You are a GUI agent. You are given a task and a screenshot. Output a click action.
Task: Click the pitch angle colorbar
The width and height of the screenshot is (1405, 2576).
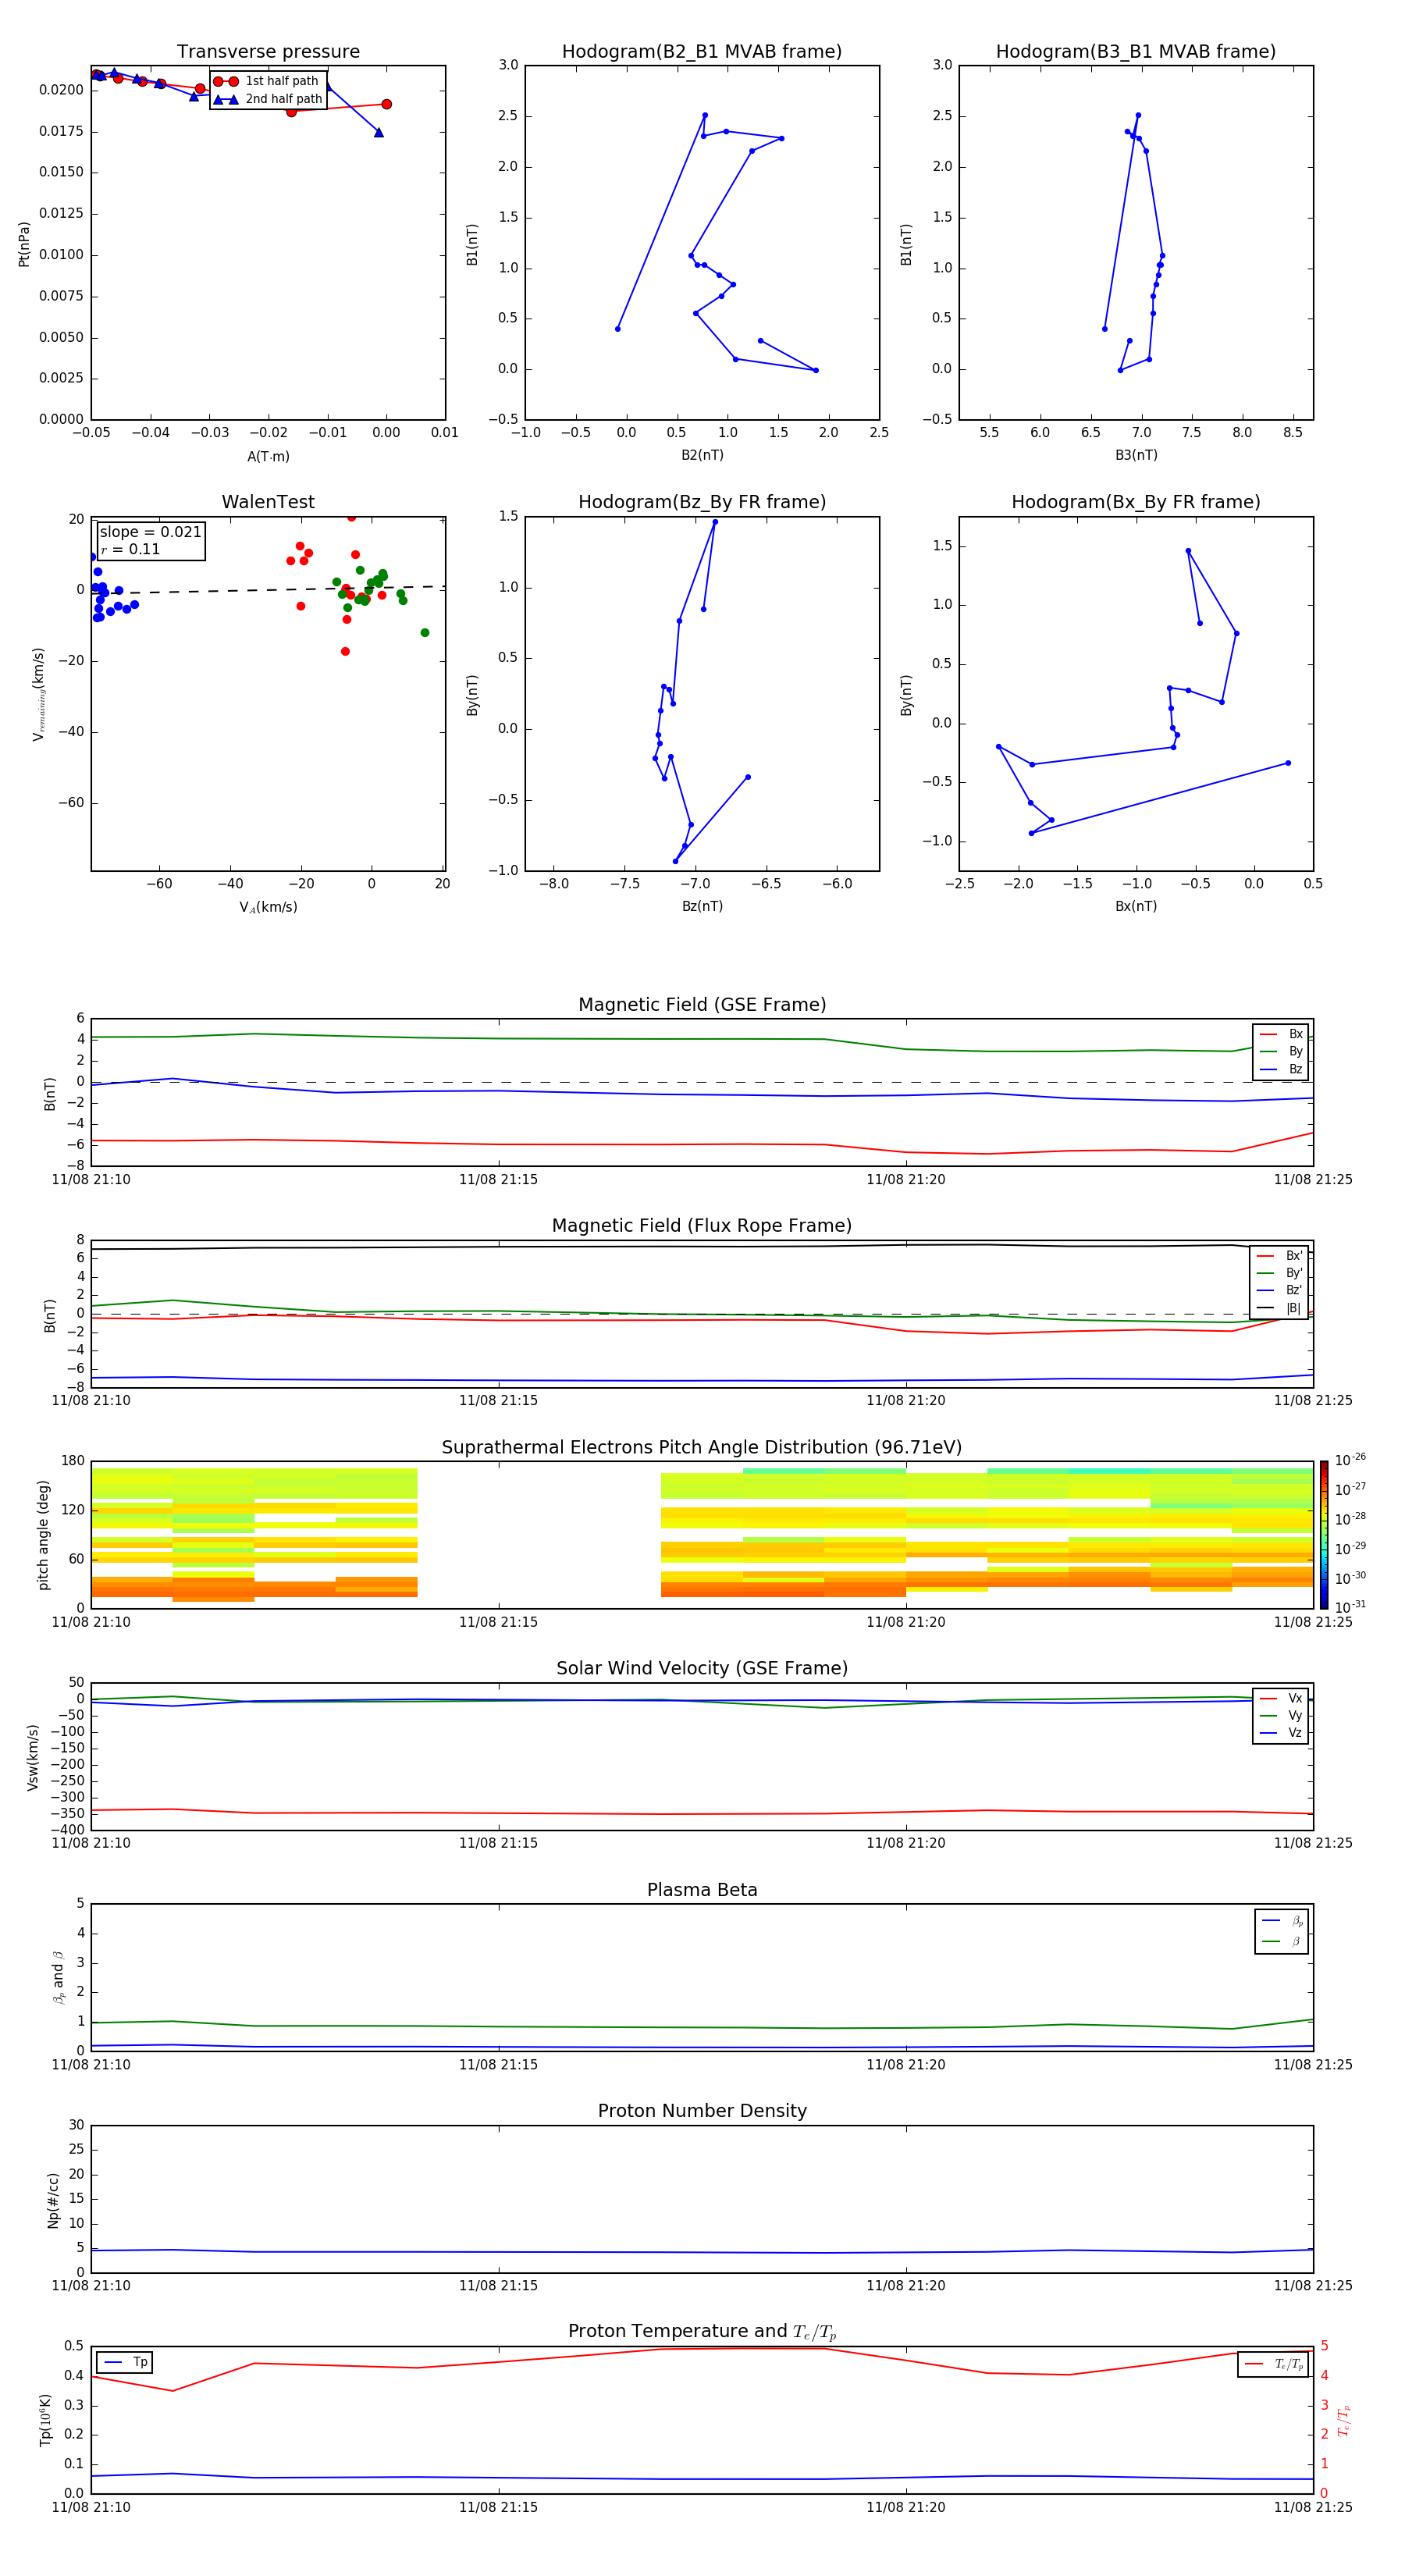pyautogui.click(x=1324, y=1534)
